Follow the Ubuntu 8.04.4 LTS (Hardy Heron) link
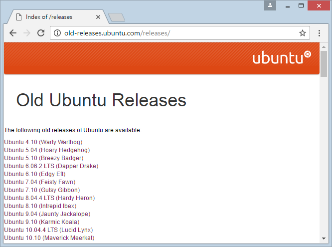Image resolution: width=332 pixels, height=247 pixels. pos(49,198)
